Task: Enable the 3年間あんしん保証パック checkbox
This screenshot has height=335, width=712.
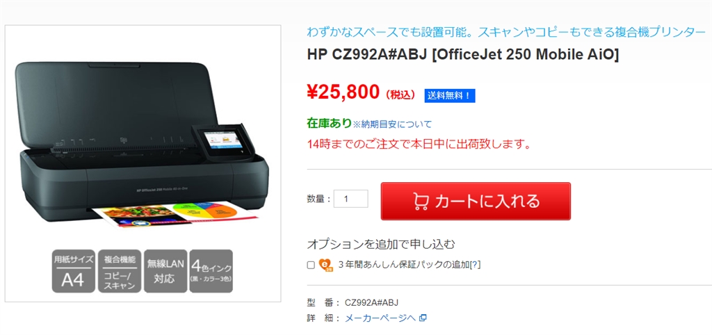Action: (x=311, y=265)
